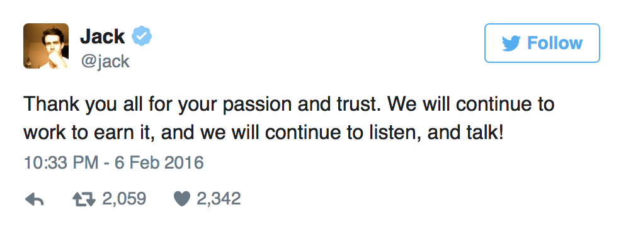Like the tweet with the heart icon

pyautogui.click(x=182, y=199)
